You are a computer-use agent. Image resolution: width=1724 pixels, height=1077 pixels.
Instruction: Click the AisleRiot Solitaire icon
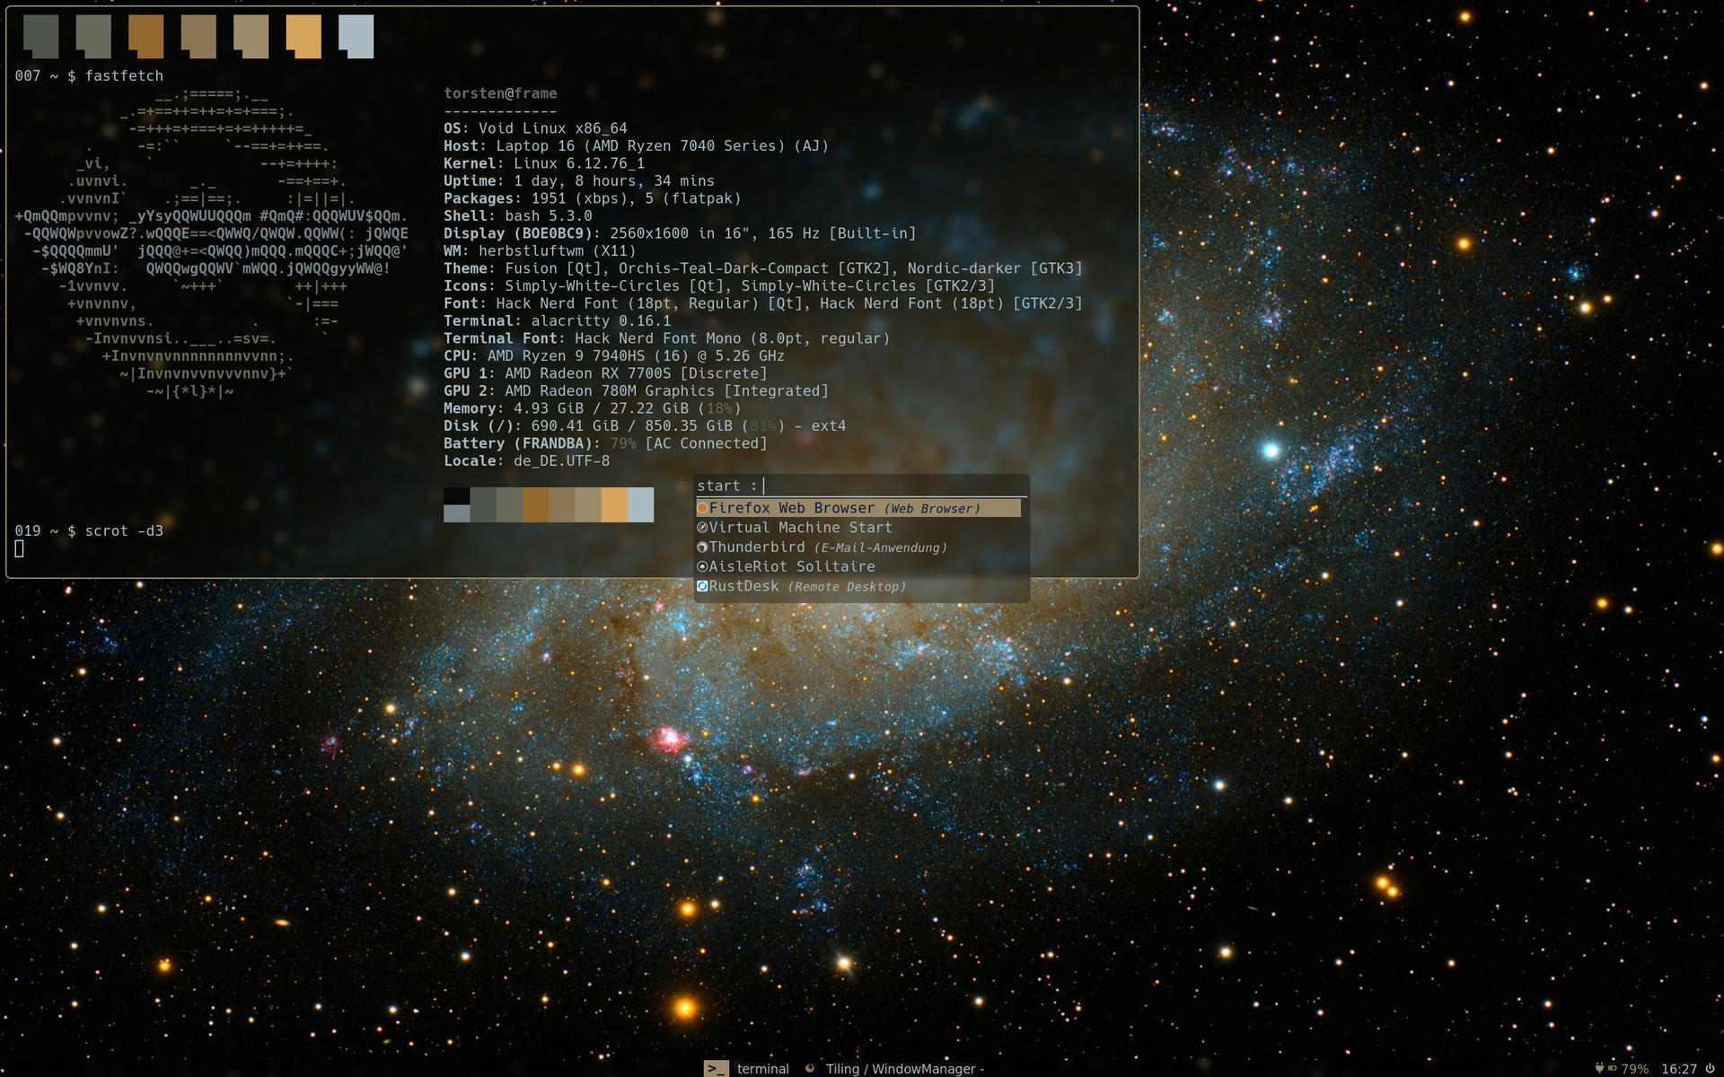tap(702, 566)
